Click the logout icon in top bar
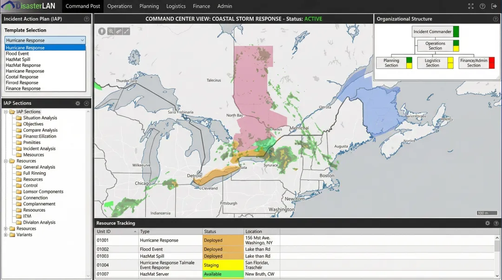Image resolution: width=502 pixels, height=280 pixels. coord(494,6)
